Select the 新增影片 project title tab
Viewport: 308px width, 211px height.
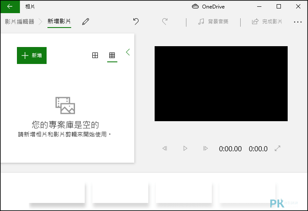pos(59,21)
